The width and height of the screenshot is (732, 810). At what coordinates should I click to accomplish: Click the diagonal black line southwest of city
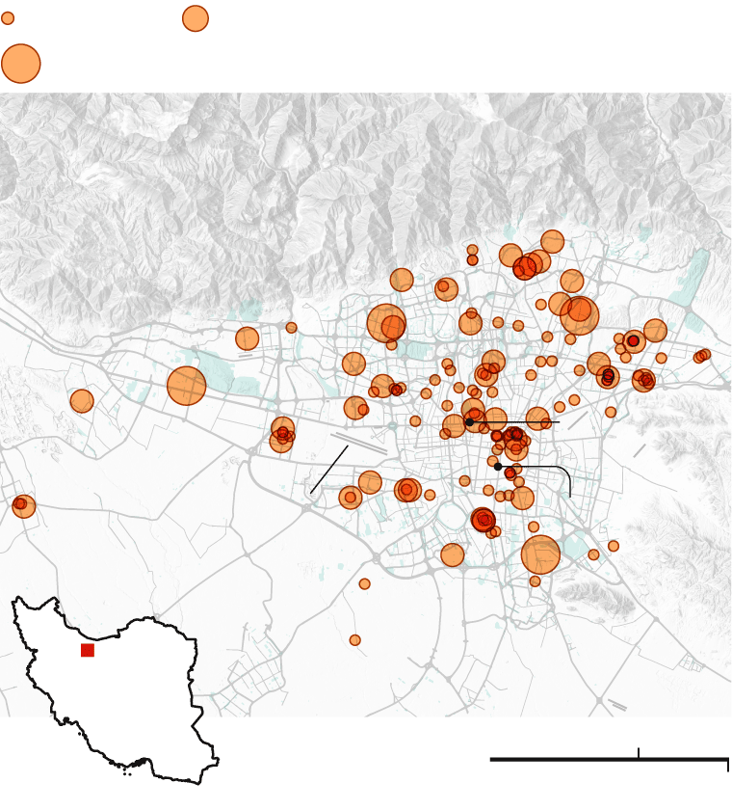pos(329,470)
